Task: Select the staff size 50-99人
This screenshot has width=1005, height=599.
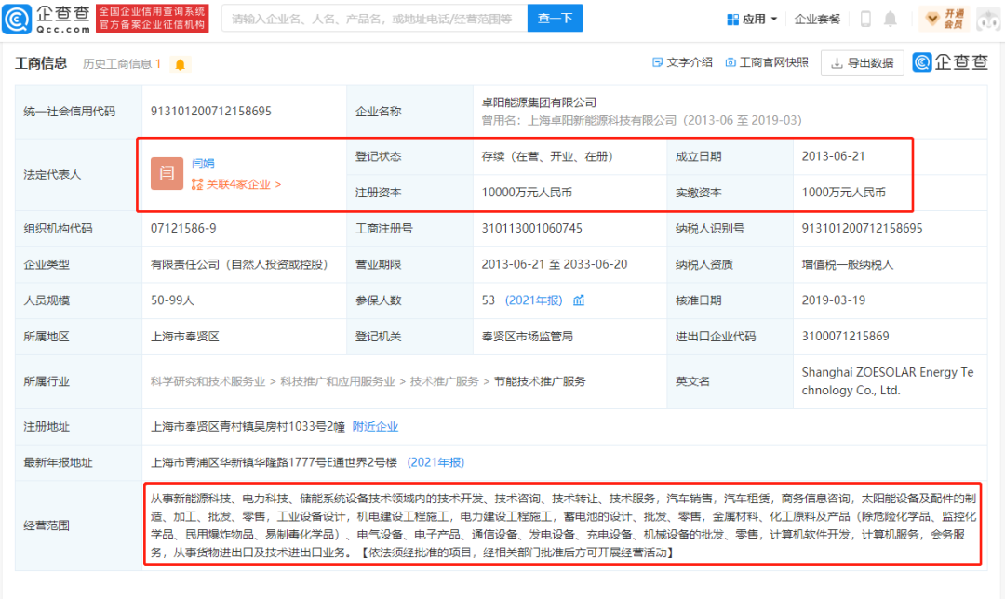Action: [172, 300]
